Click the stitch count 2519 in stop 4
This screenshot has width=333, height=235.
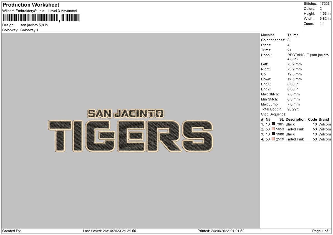pos(280,139)
